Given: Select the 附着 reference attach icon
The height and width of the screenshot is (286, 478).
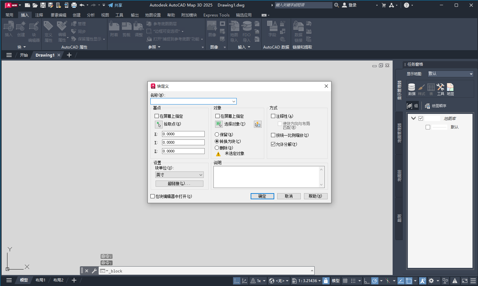Looking at the screenshot, I should pos(114,29).
